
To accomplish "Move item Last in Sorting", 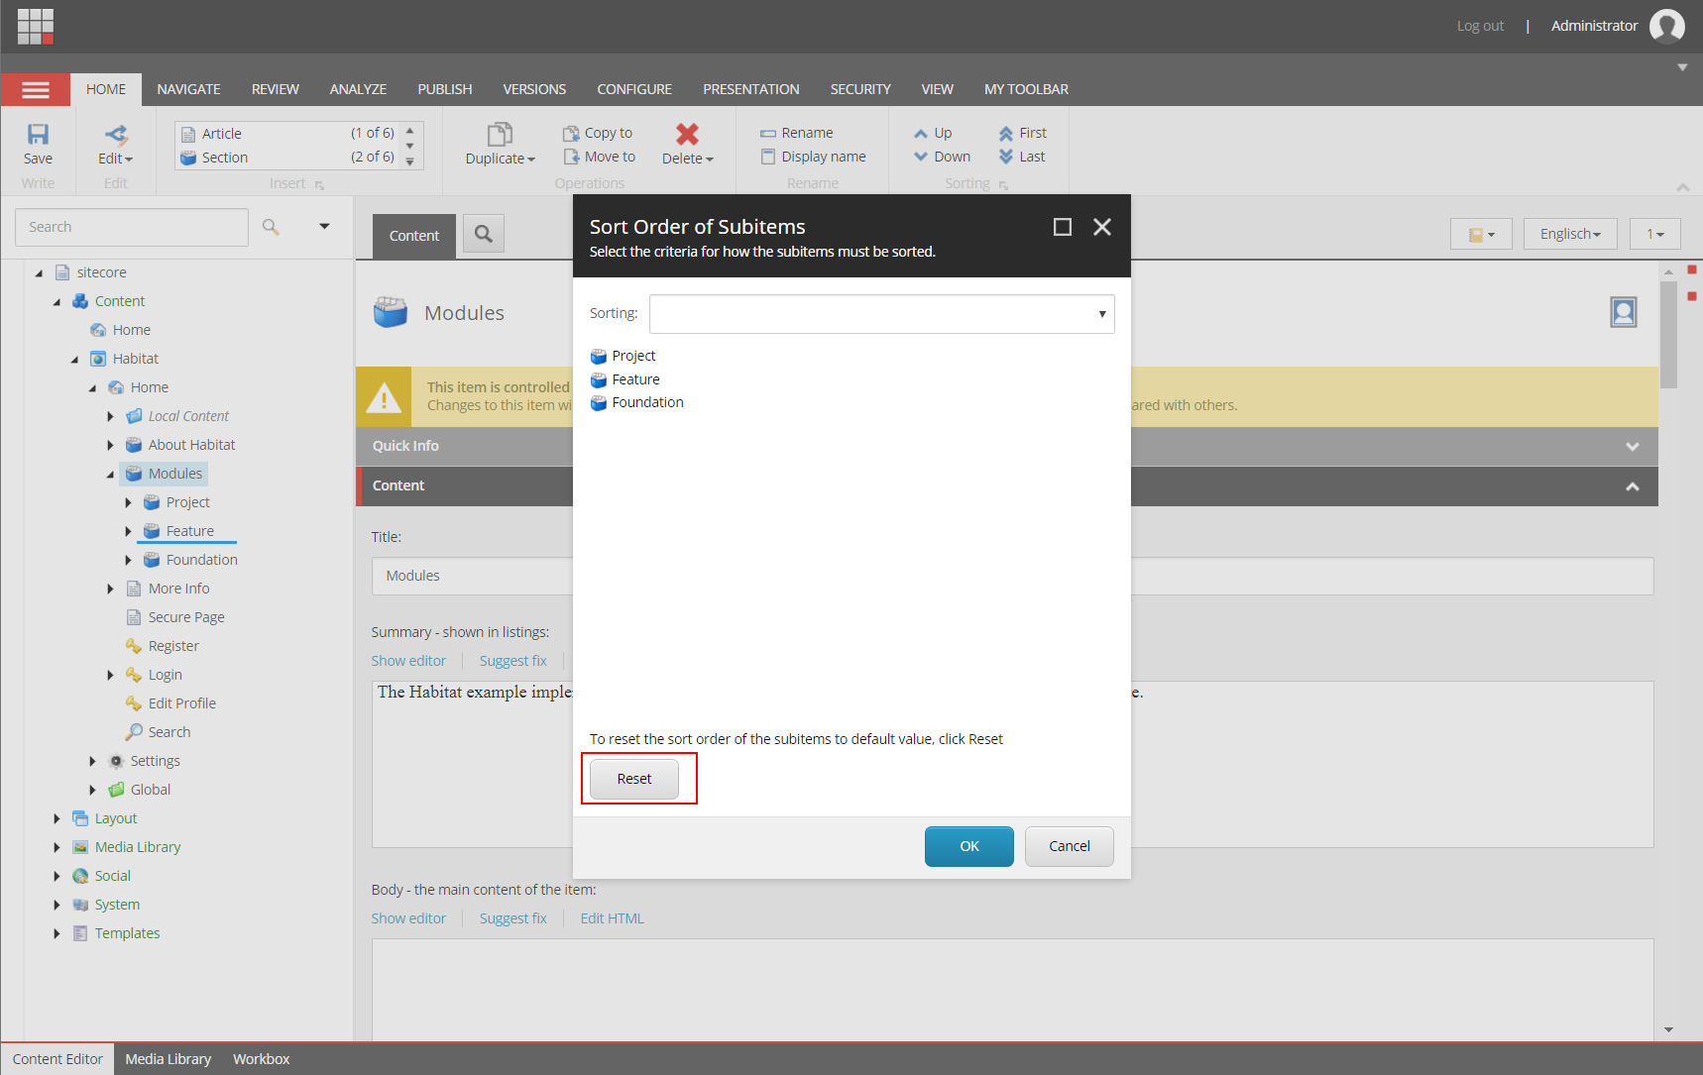I will tap(1022, 157).
